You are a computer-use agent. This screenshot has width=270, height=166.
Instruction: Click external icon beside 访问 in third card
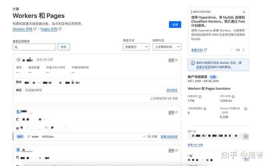(x=176, y=150)
